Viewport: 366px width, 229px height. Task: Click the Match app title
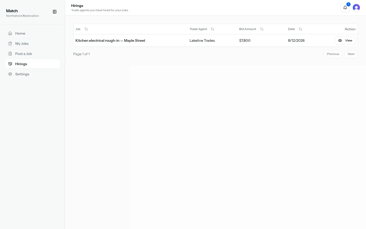pyautogui.click(x=12, y=11)
